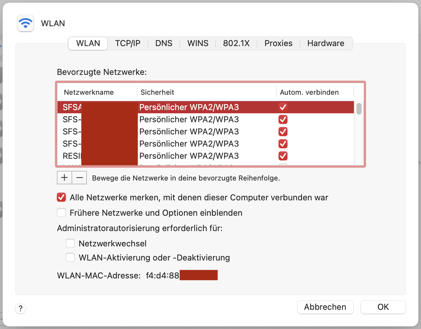
Task: Sort by the Netzwerkname column header
Action: point(88,92)
